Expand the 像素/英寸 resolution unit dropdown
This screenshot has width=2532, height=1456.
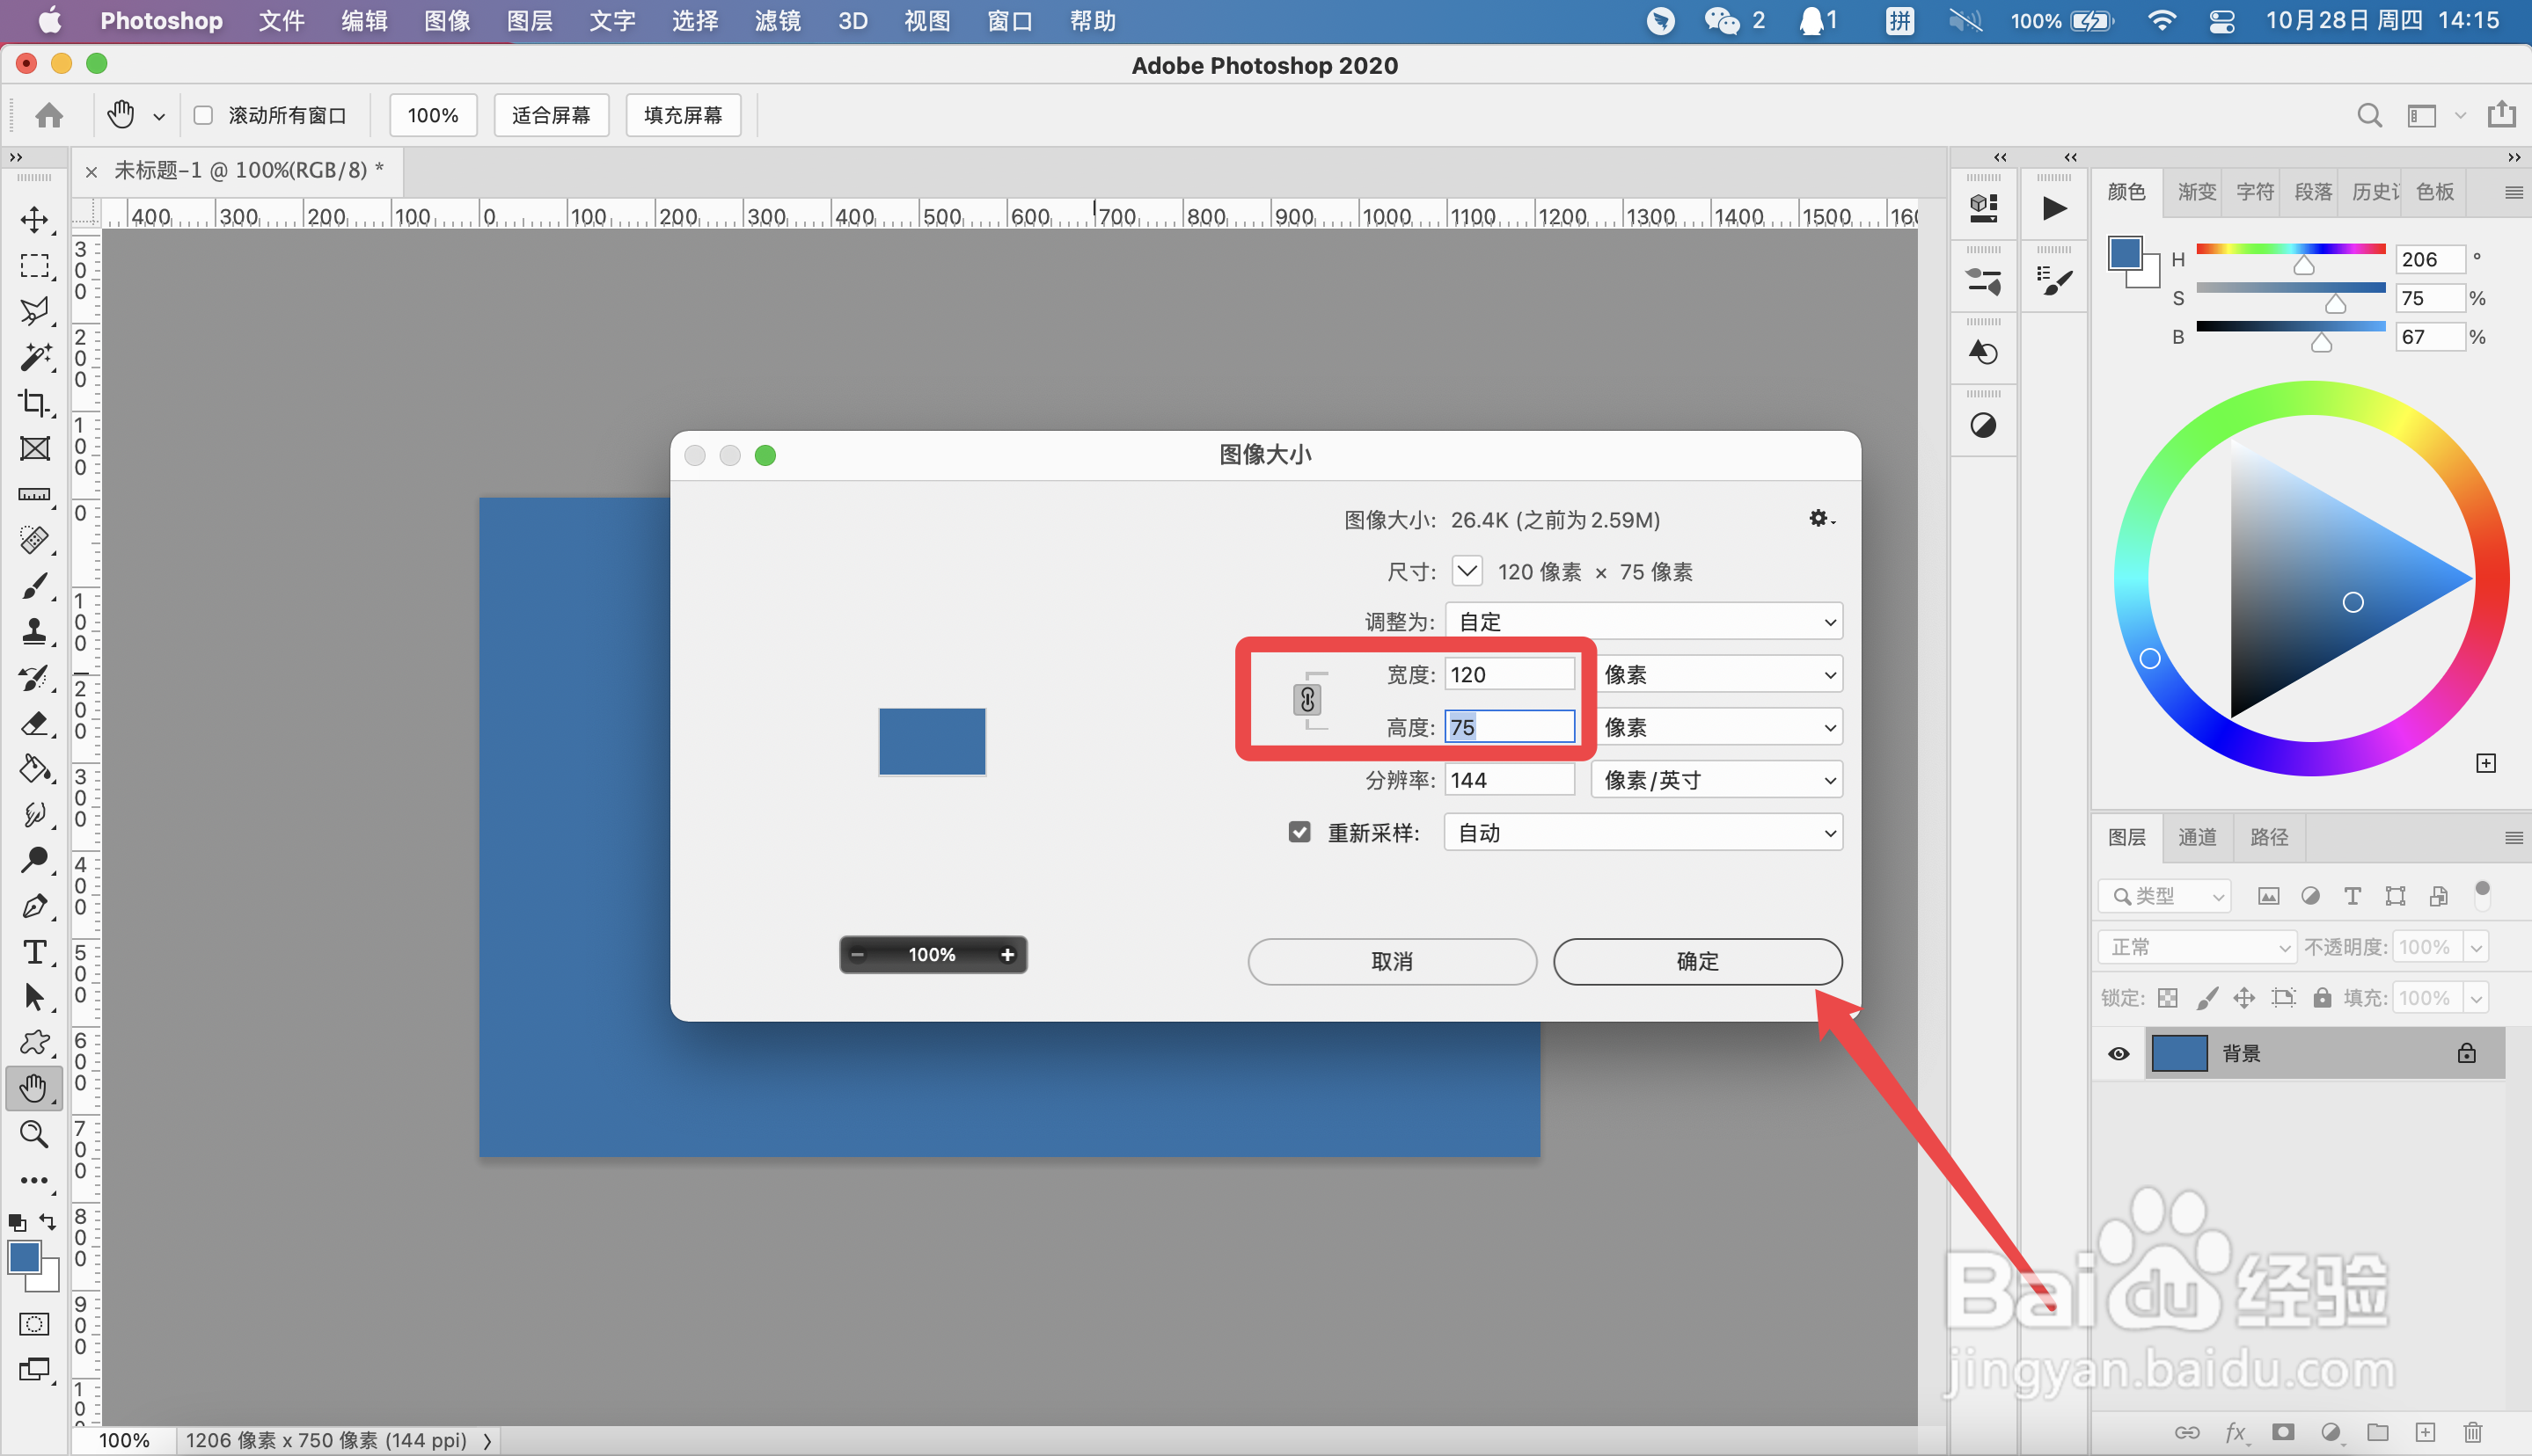1716,780
